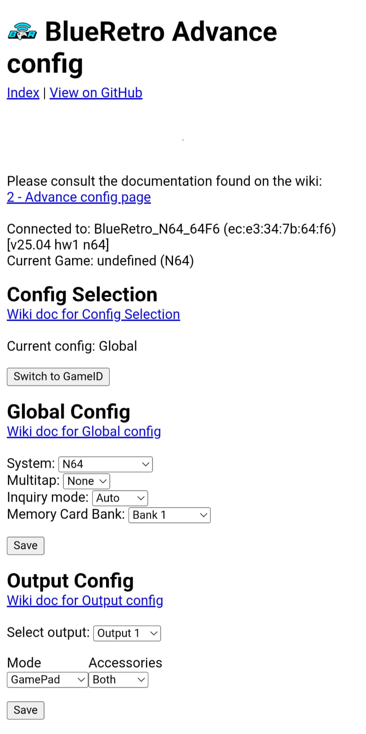Image resolution: width=366 pixels, height=734 pixels.
Task: Open the Index link
Action: click(23, 93)
